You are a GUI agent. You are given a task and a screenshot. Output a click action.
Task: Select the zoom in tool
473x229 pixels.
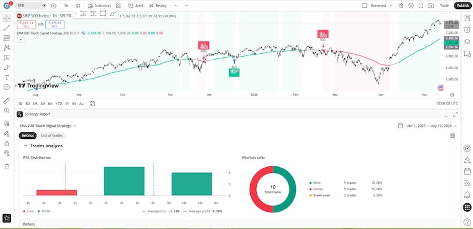7,110
